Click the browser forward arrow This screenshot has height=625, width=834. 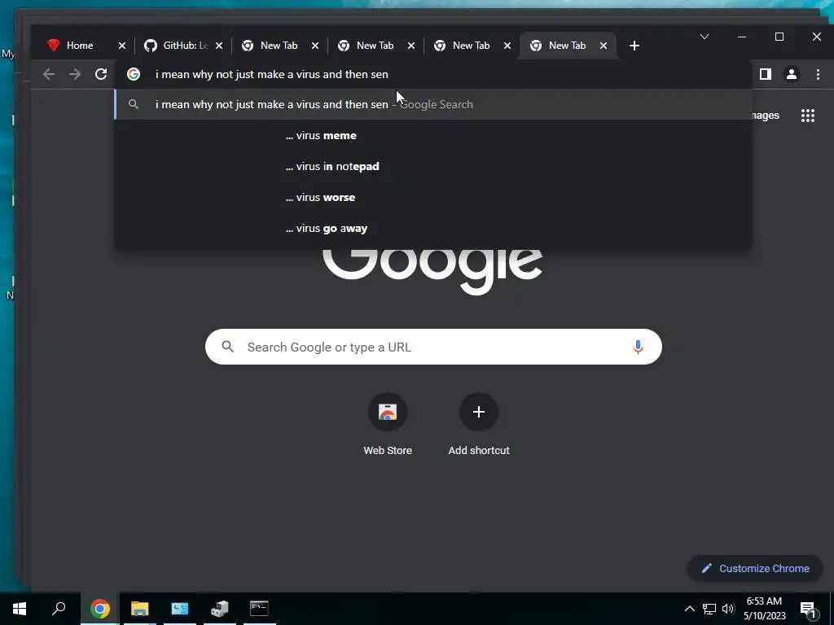coord(75,74)
